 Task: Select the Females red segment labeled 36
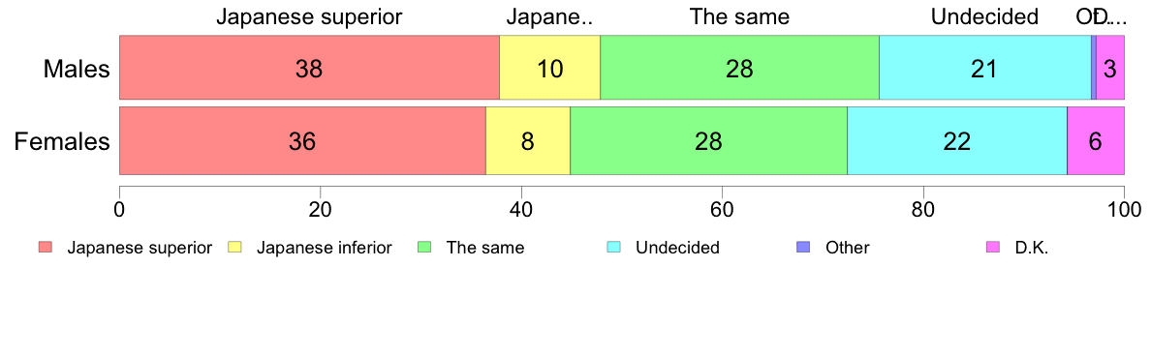point(302,140)
